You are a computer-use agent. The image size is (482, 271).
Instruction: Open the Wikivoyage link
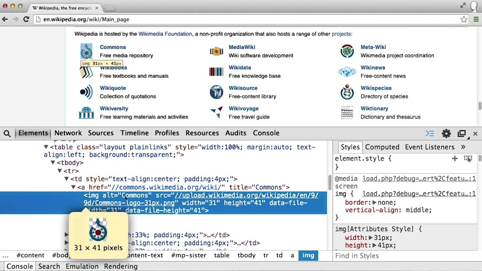tap(244, 108)
